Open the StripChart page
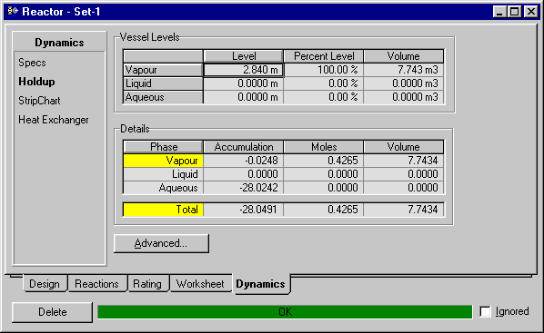Image resolution: width=544 pixels, height=333 pixels. point(39,101)
